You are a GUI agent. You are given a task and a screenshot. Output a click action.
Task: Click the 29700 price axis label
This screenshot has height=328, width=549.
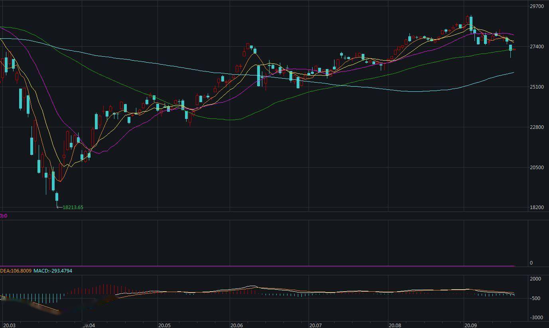536,6
